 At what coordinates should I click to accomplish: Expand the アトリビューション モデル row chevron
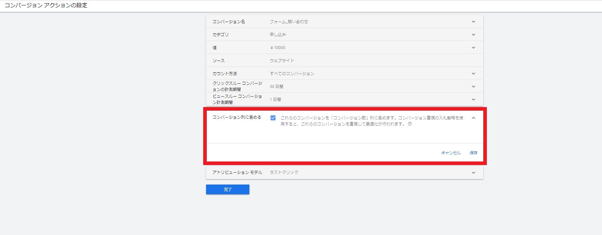click(x=474, y=173)
